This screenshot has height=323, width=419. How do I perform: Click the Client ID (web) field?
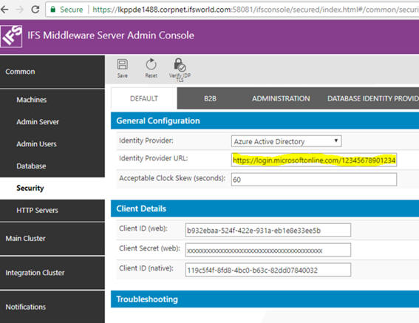(268, 230)
